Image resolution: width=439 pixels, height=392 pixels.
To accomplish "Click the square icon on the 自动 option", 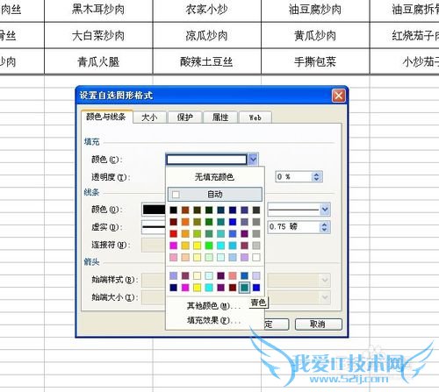I will pos(176,195).
